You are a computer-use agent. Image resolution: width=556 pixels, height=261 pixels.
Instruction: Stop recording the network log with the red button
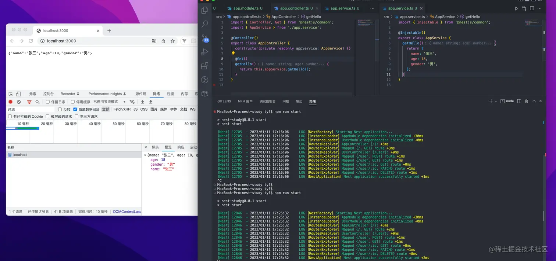coord(11,102)
